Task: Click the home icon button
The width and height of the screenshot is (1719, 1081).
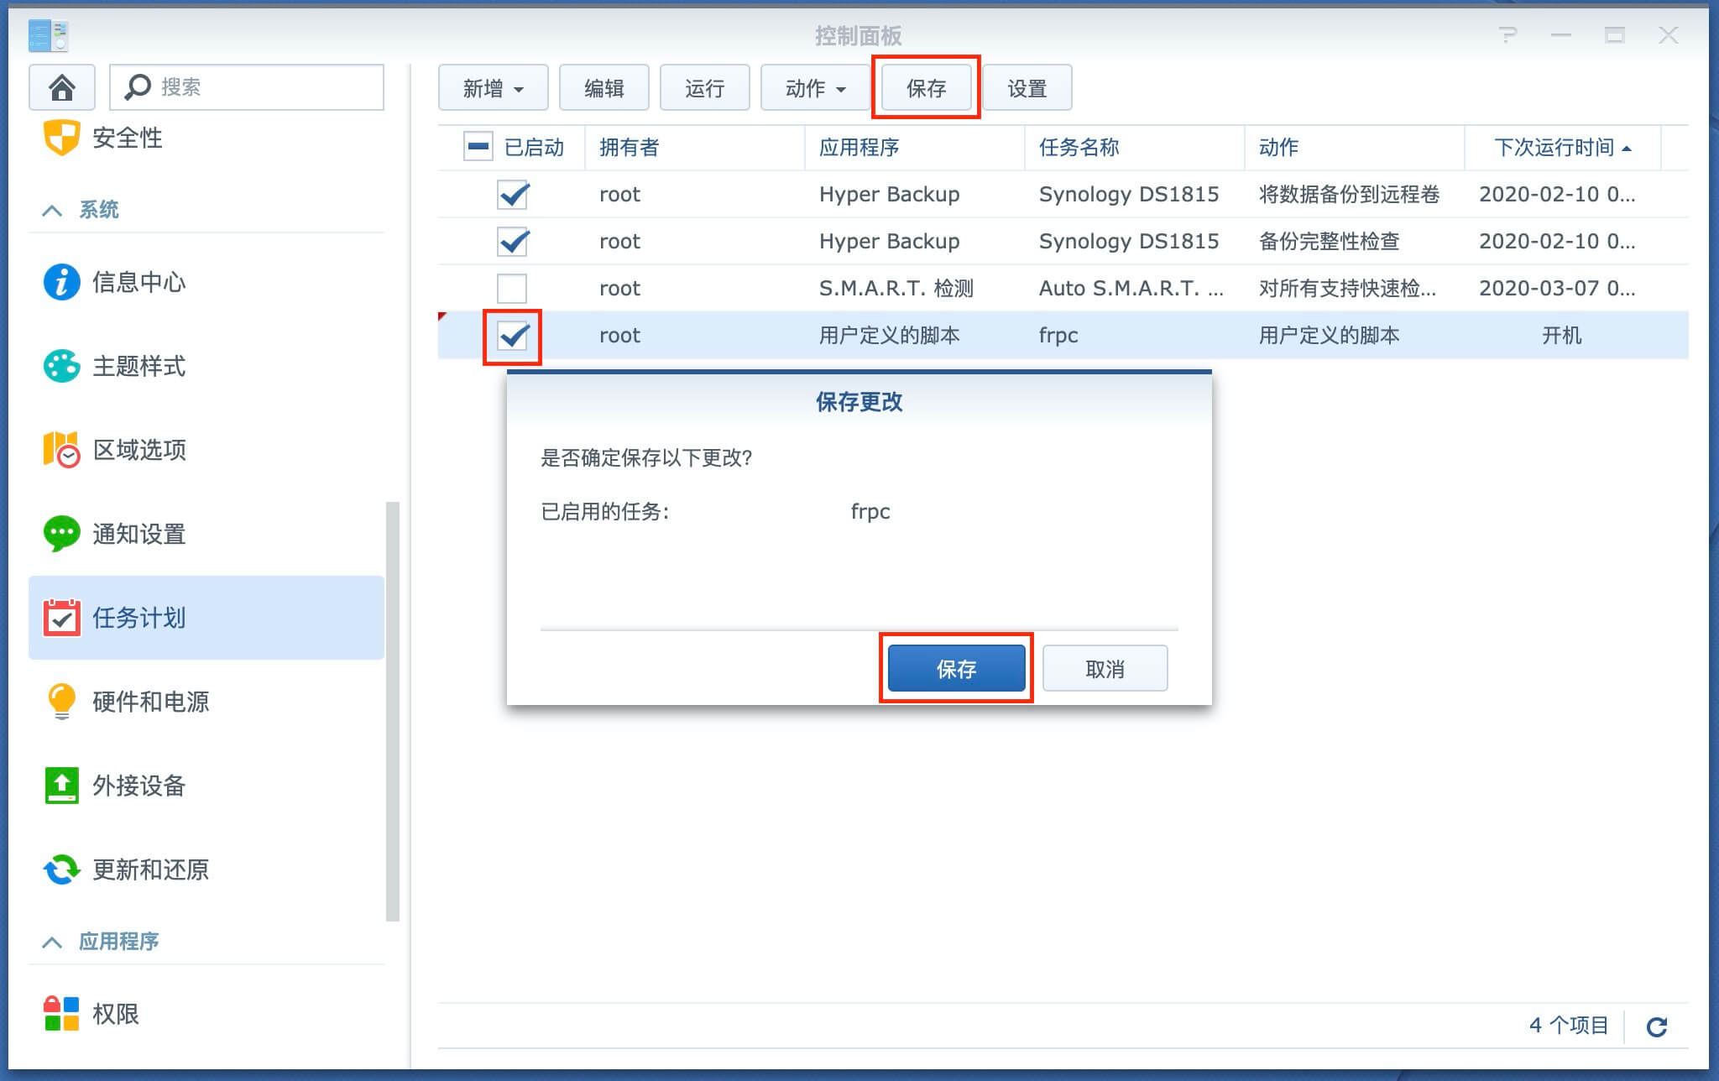Action: 61,87
